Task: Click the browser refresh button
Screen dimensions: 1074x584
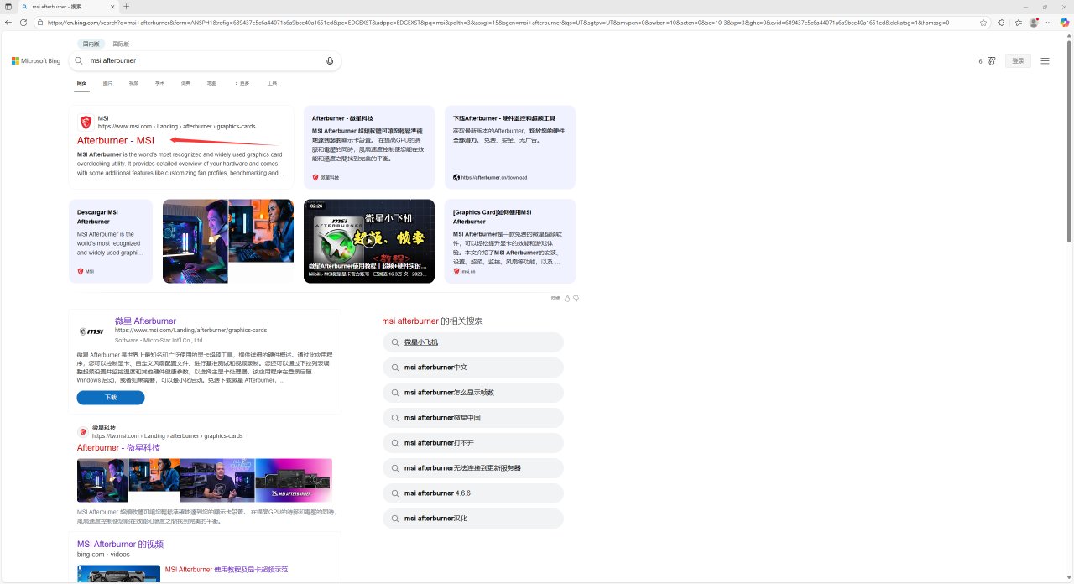Action: (23, 23)
